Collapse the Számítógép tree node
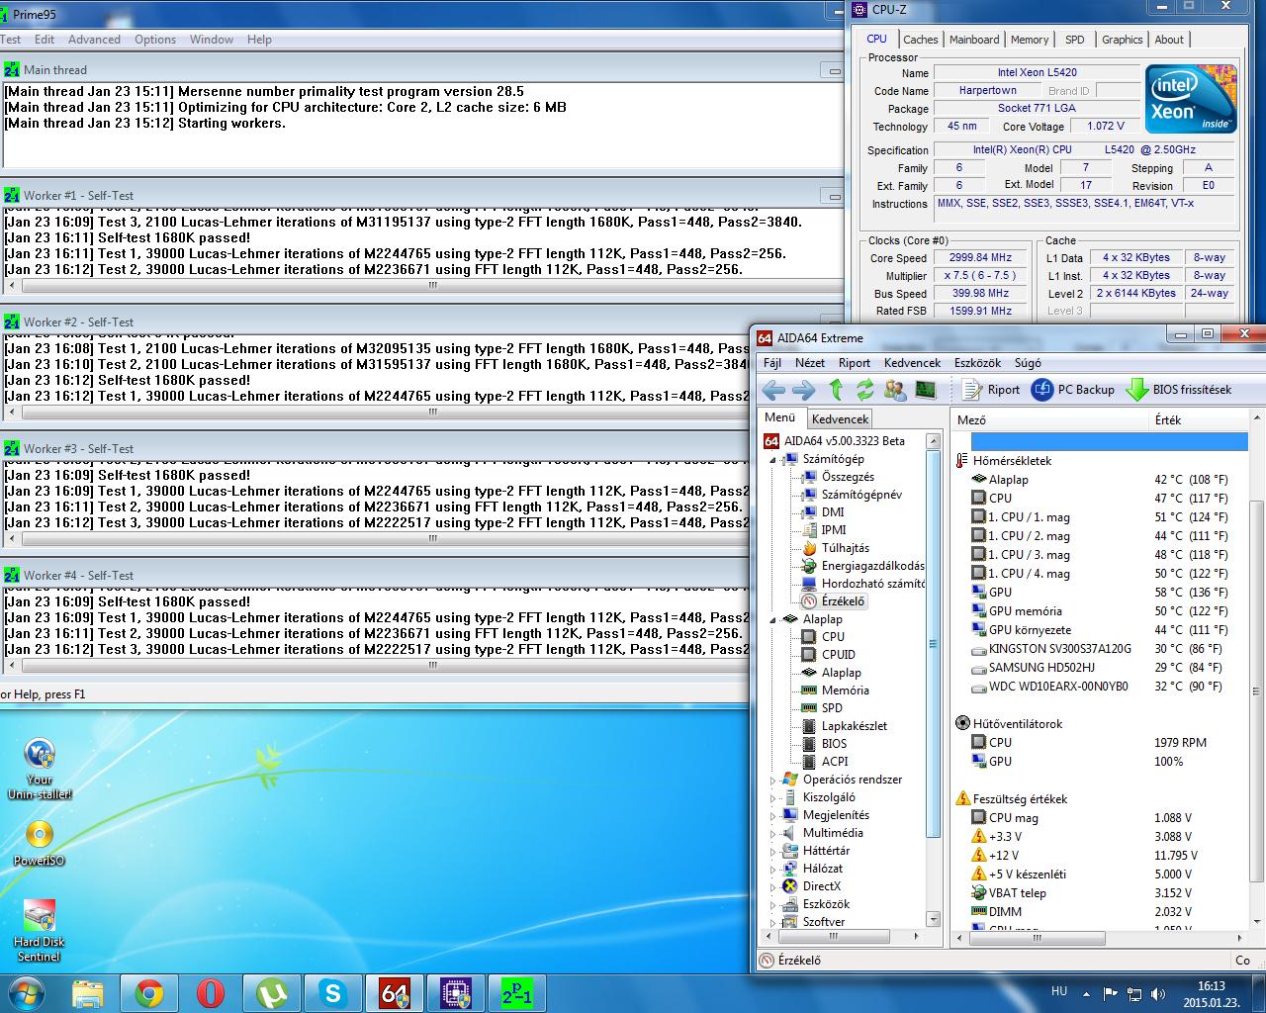Image resolution: width=1266 pixels, height=1013 pixels. pyautogui.click(x=773, y=459)
